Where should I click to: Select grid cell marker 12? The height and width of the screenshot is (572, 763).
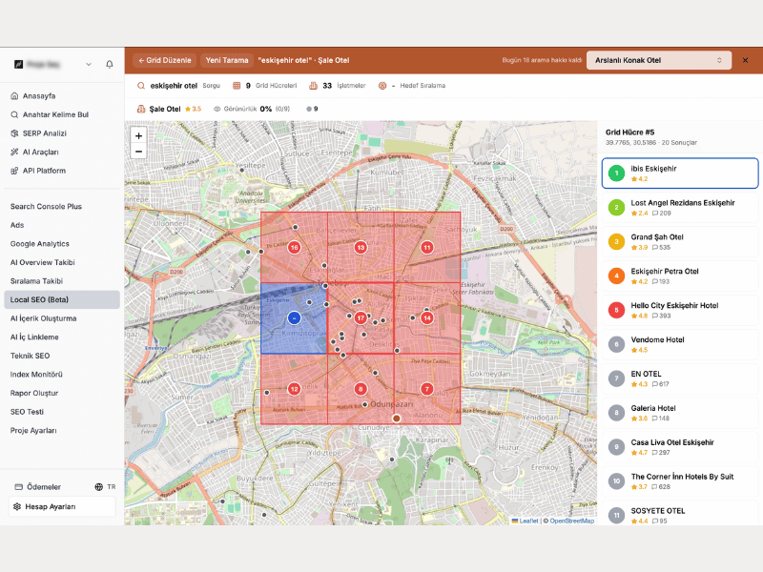(294, 389)
